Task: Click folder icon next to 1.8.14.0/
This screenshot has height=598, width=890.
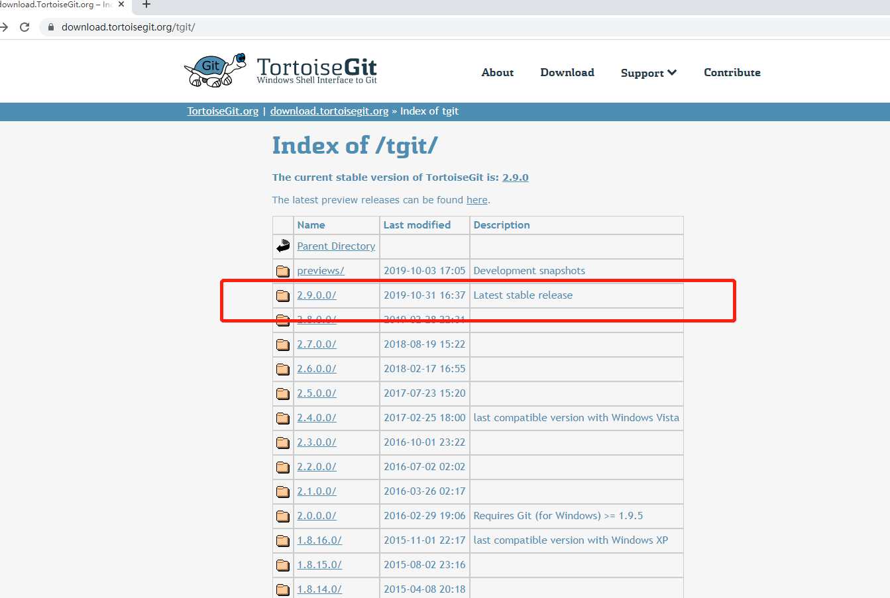Action: click(283, 589)
